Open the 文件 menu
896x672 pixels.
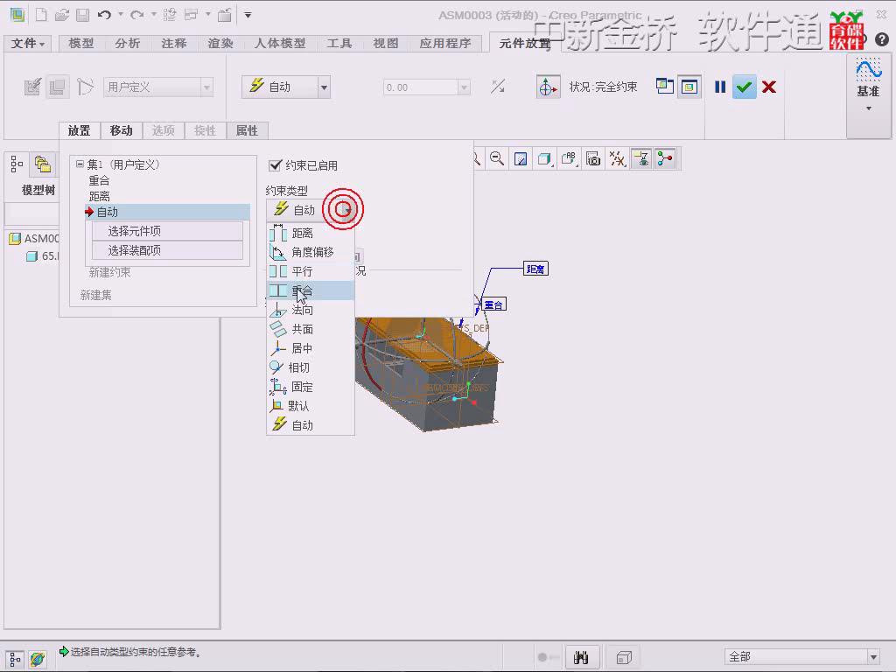(27, 44)
